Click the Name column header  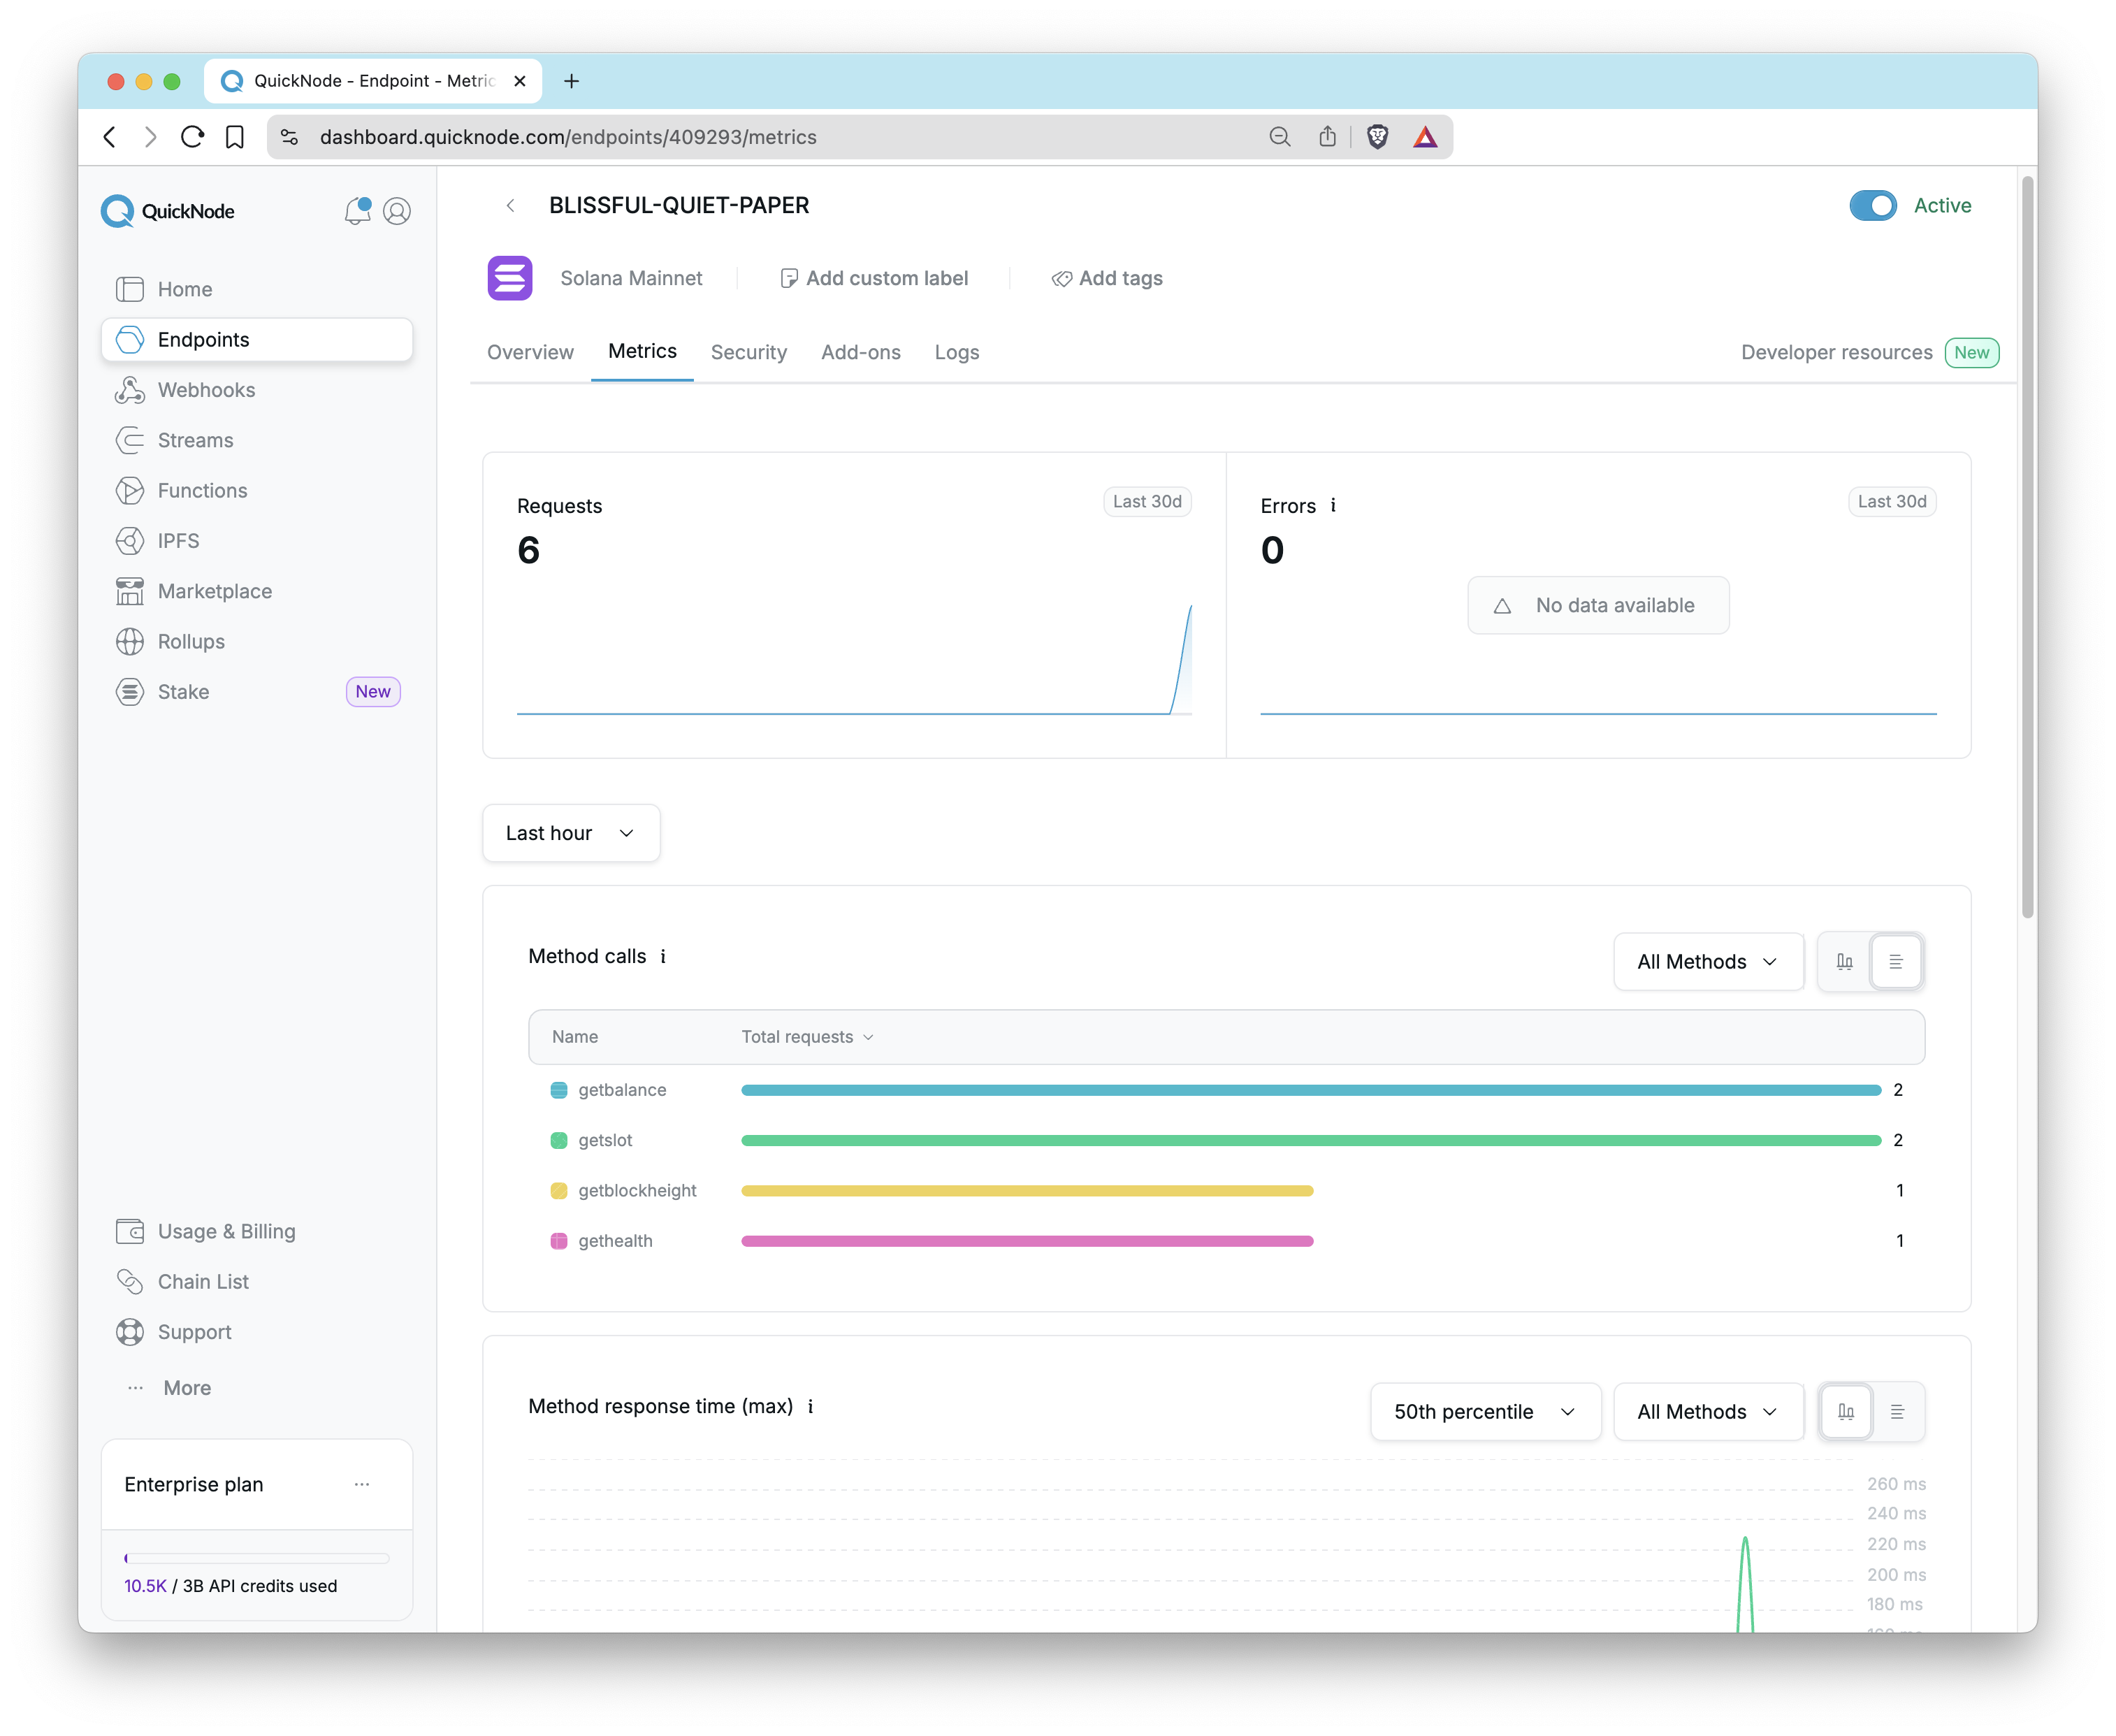coord(575,1037)
